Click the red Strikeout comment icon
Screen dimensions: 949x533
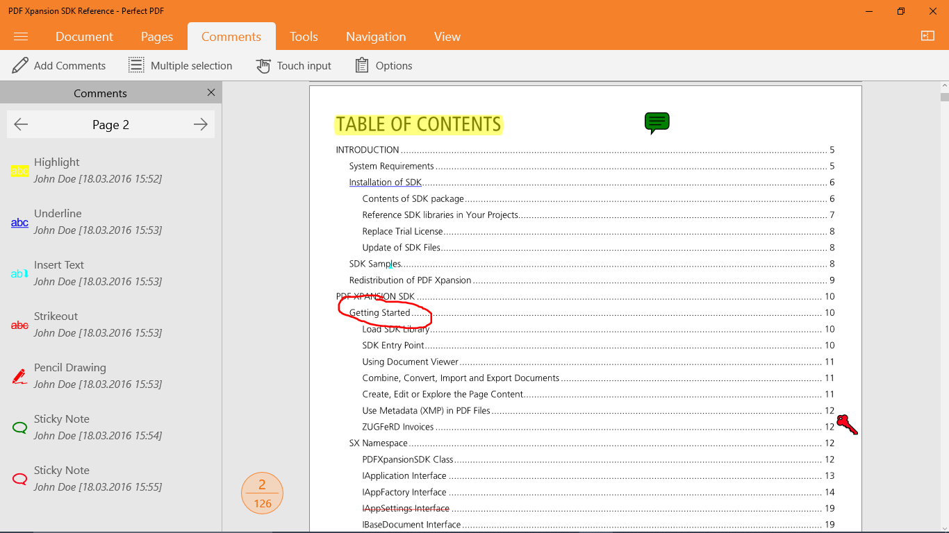19,325
